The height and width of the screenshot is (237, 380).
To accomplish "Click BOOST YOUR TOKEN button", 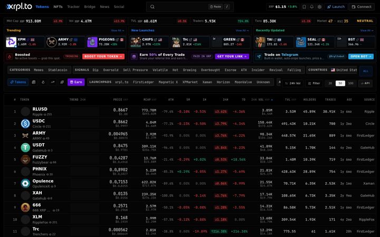I will point(103,56).
